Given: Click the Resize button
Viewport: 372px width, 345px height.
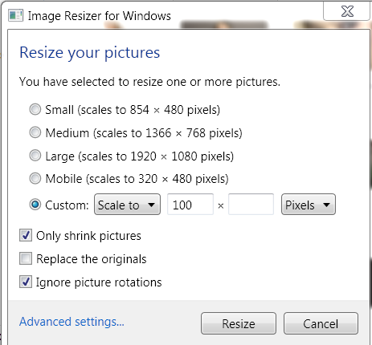Looking at the screenshot, I should (239, 323).
